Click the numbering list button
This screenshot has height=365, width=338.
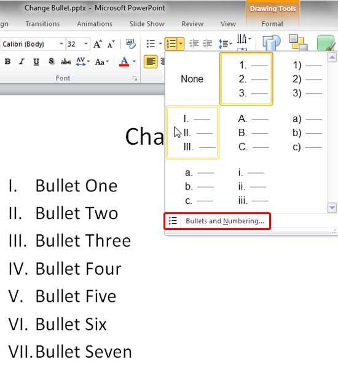(x=171, y=44)
